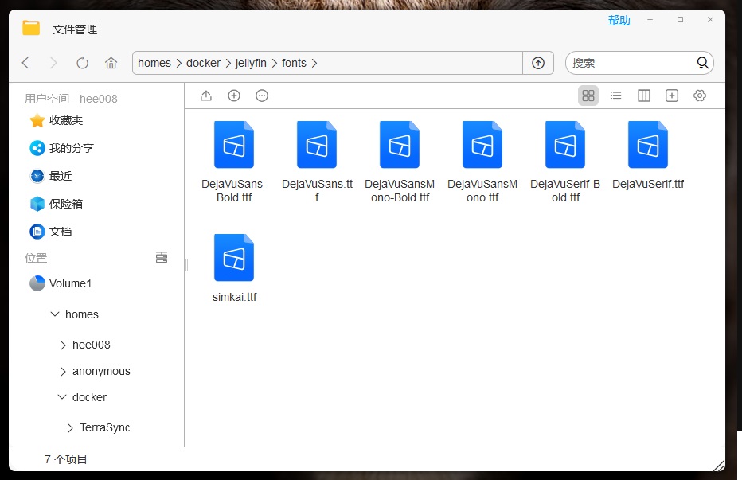This screenshot has height=480, width=742.
Task: Click the window resize grip corner
Action: [x=719, y=466]
